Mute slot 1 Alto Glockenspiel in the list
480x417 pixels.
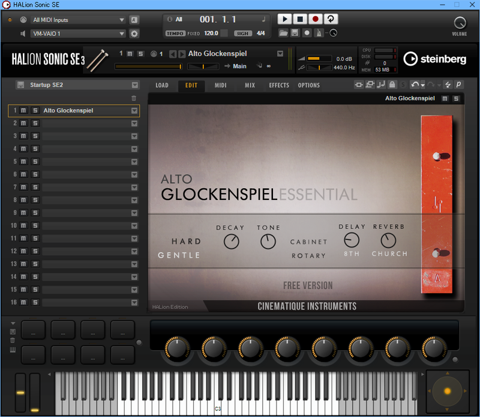(x=23, y=111)
